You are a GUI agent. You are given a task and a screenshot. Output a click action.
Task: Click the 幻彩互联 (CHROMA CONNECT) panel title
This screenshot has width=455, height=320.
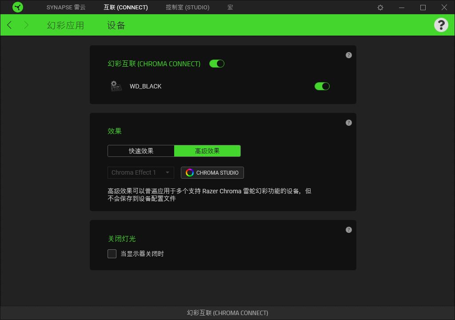tap(154, 64)
